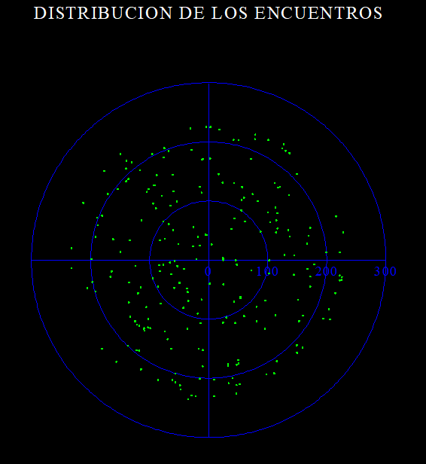This screenshot has width=426, height=464.
Task: Click the word DE in the title
Action: pos(192,14)
